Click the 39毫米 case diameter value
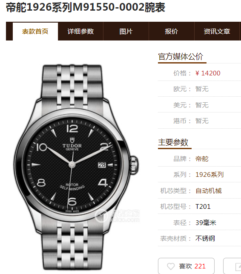This screenshot has height=274, width=241. coord(206,222)
